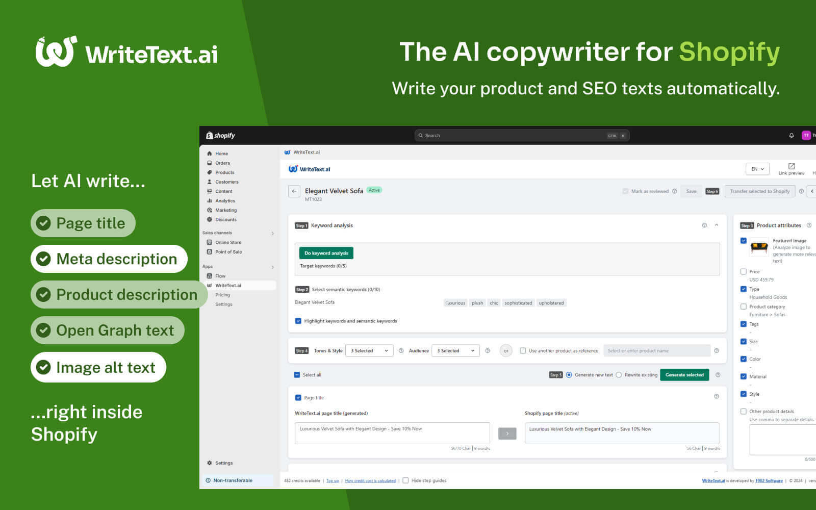Click the Do keyword analysis button
816x510 pixels.
(x=326, y=252)
